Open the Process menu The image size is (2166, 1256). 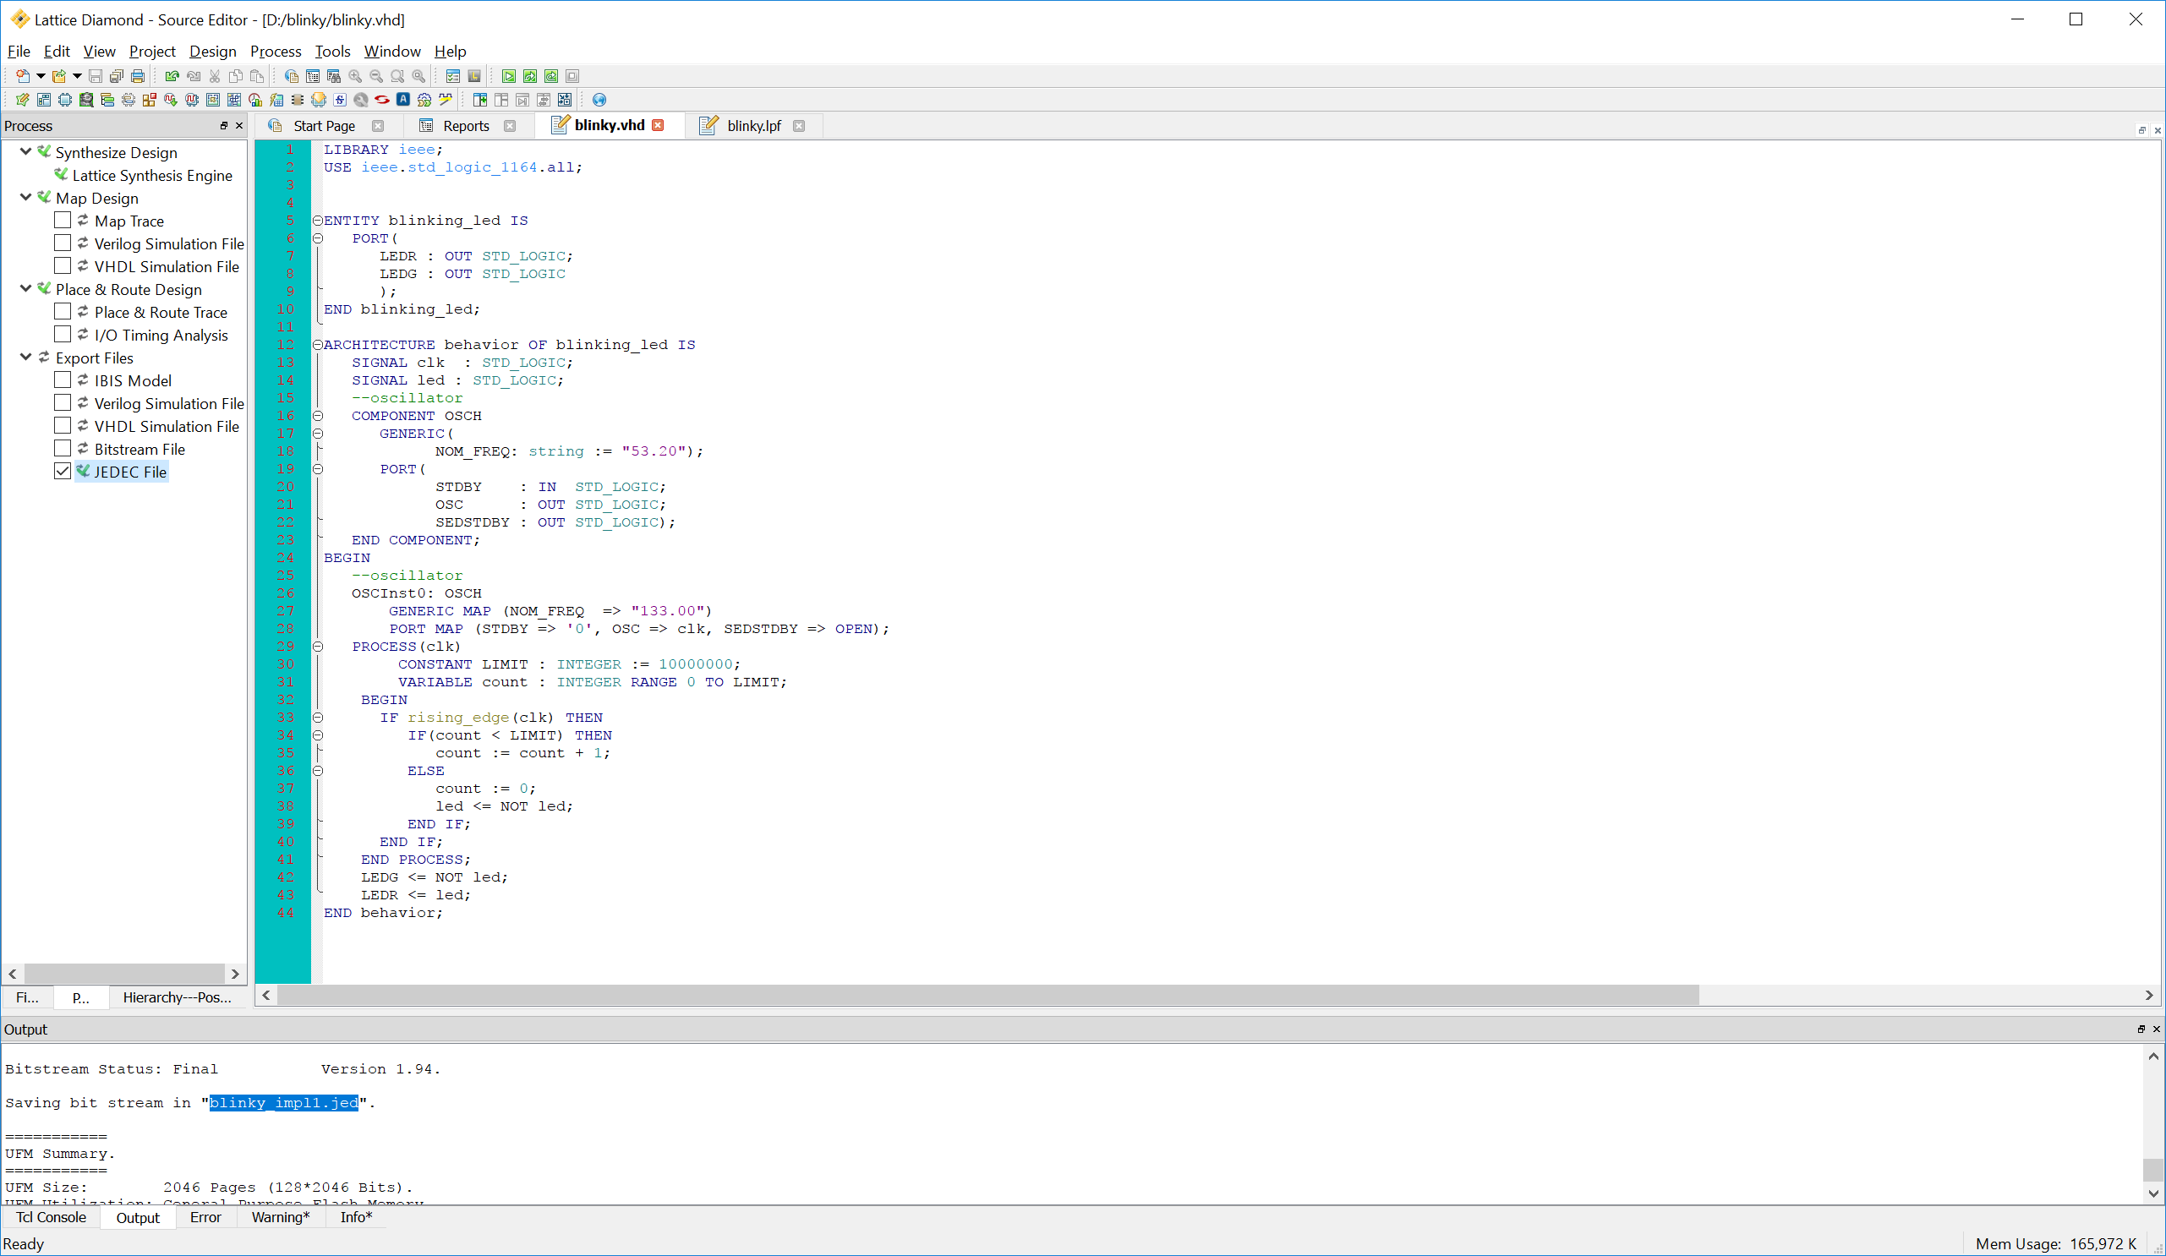coord(275,52)
